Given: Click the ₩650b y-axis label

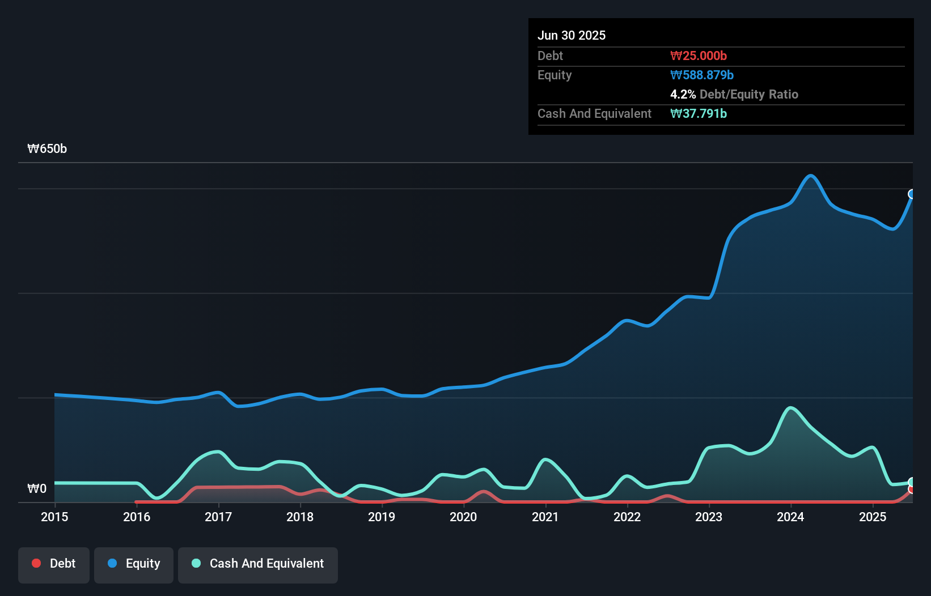Looking at the screenshot, I should pyautogui.click(x=47, y=149).
